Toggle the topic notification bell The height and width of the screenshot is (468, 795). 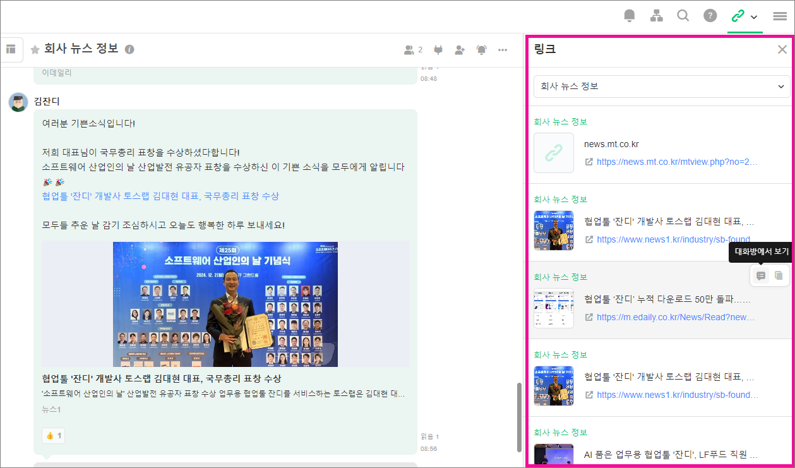tap(481, 50)
